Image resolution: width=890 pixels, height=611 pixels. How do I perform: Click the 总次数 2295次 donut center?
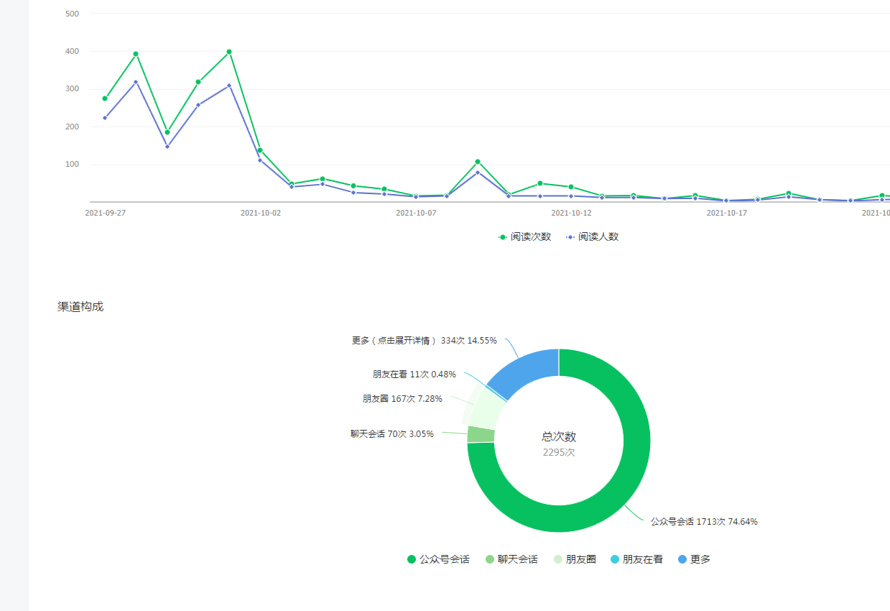tap(558, 444)
